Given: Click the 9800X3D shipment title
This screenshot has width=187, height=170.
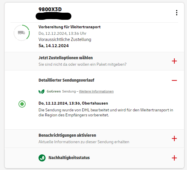Looking at the screenshot, I should [x=50, y=9].
